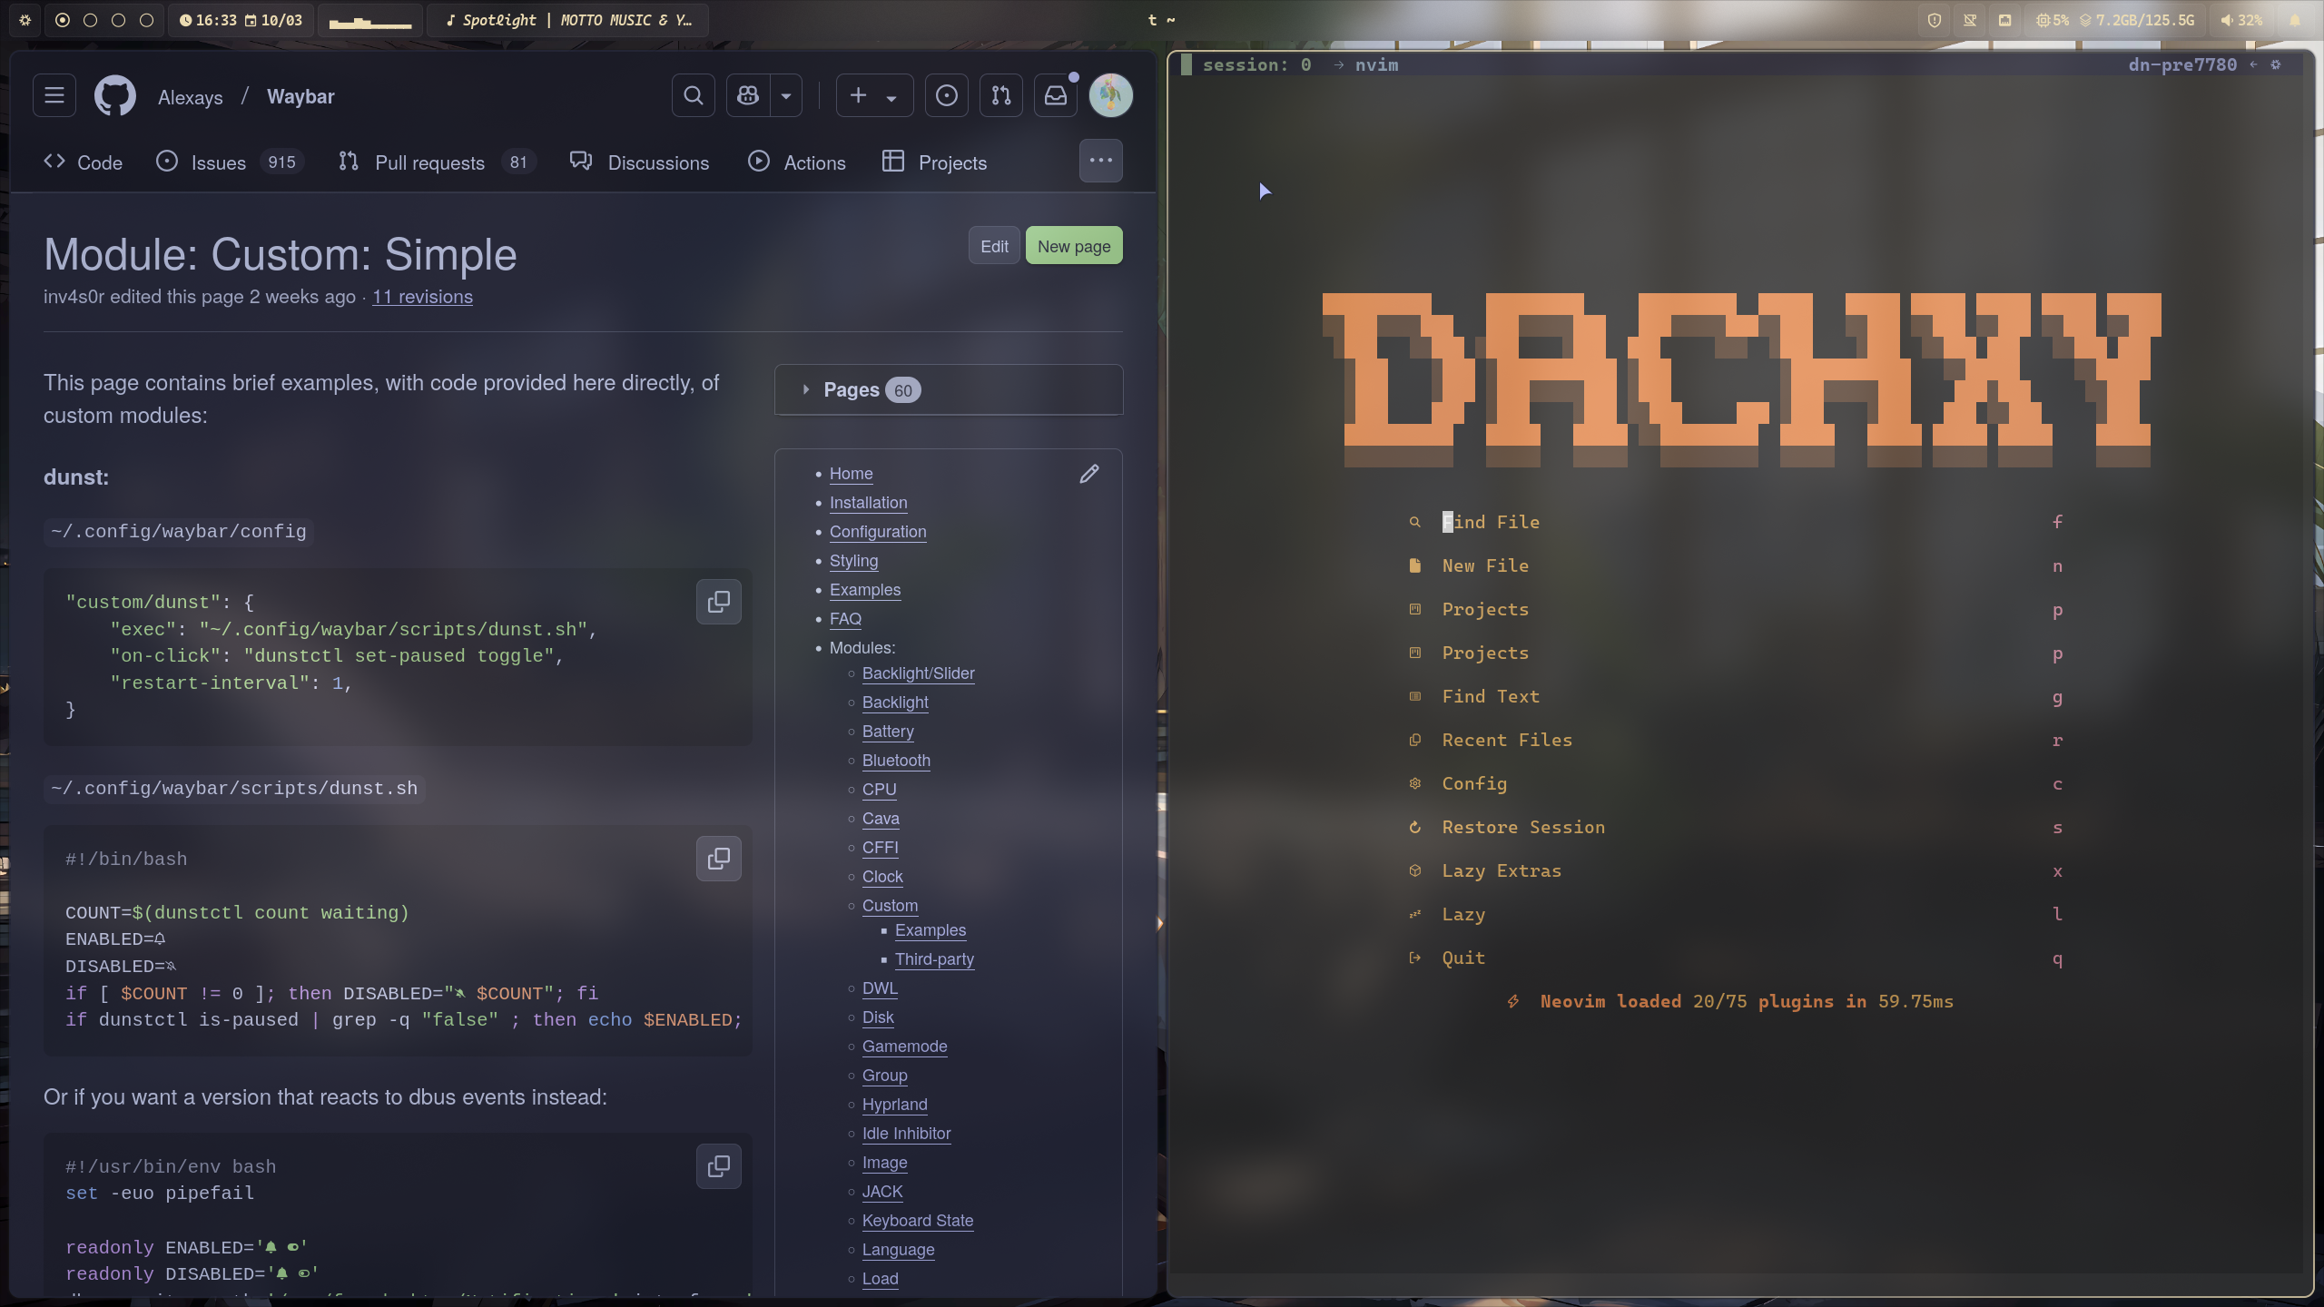Open the notifications inbox icon
2324x1307 pixels.
(1055, 96)
